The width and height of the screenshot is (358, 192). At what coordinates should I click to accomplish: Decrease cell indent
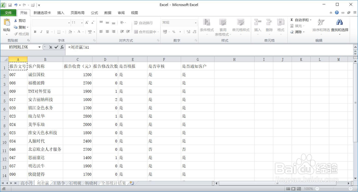coord(122,32)
